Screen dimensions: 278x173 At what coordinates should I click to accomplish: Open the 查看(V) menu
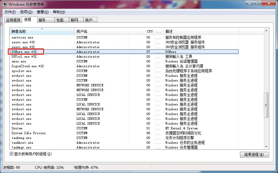click(42, 12)
